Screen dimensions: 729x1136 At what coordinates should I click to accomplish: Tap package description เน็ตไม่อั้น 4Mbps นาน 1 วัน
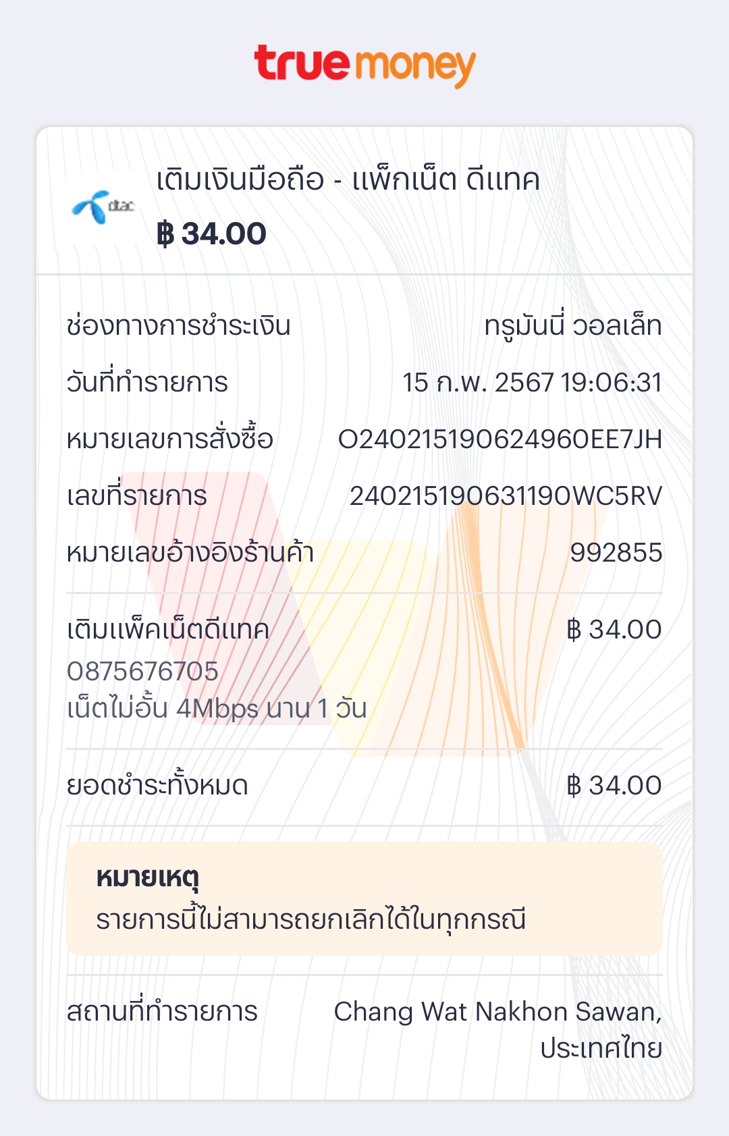(x=217, y=709)
